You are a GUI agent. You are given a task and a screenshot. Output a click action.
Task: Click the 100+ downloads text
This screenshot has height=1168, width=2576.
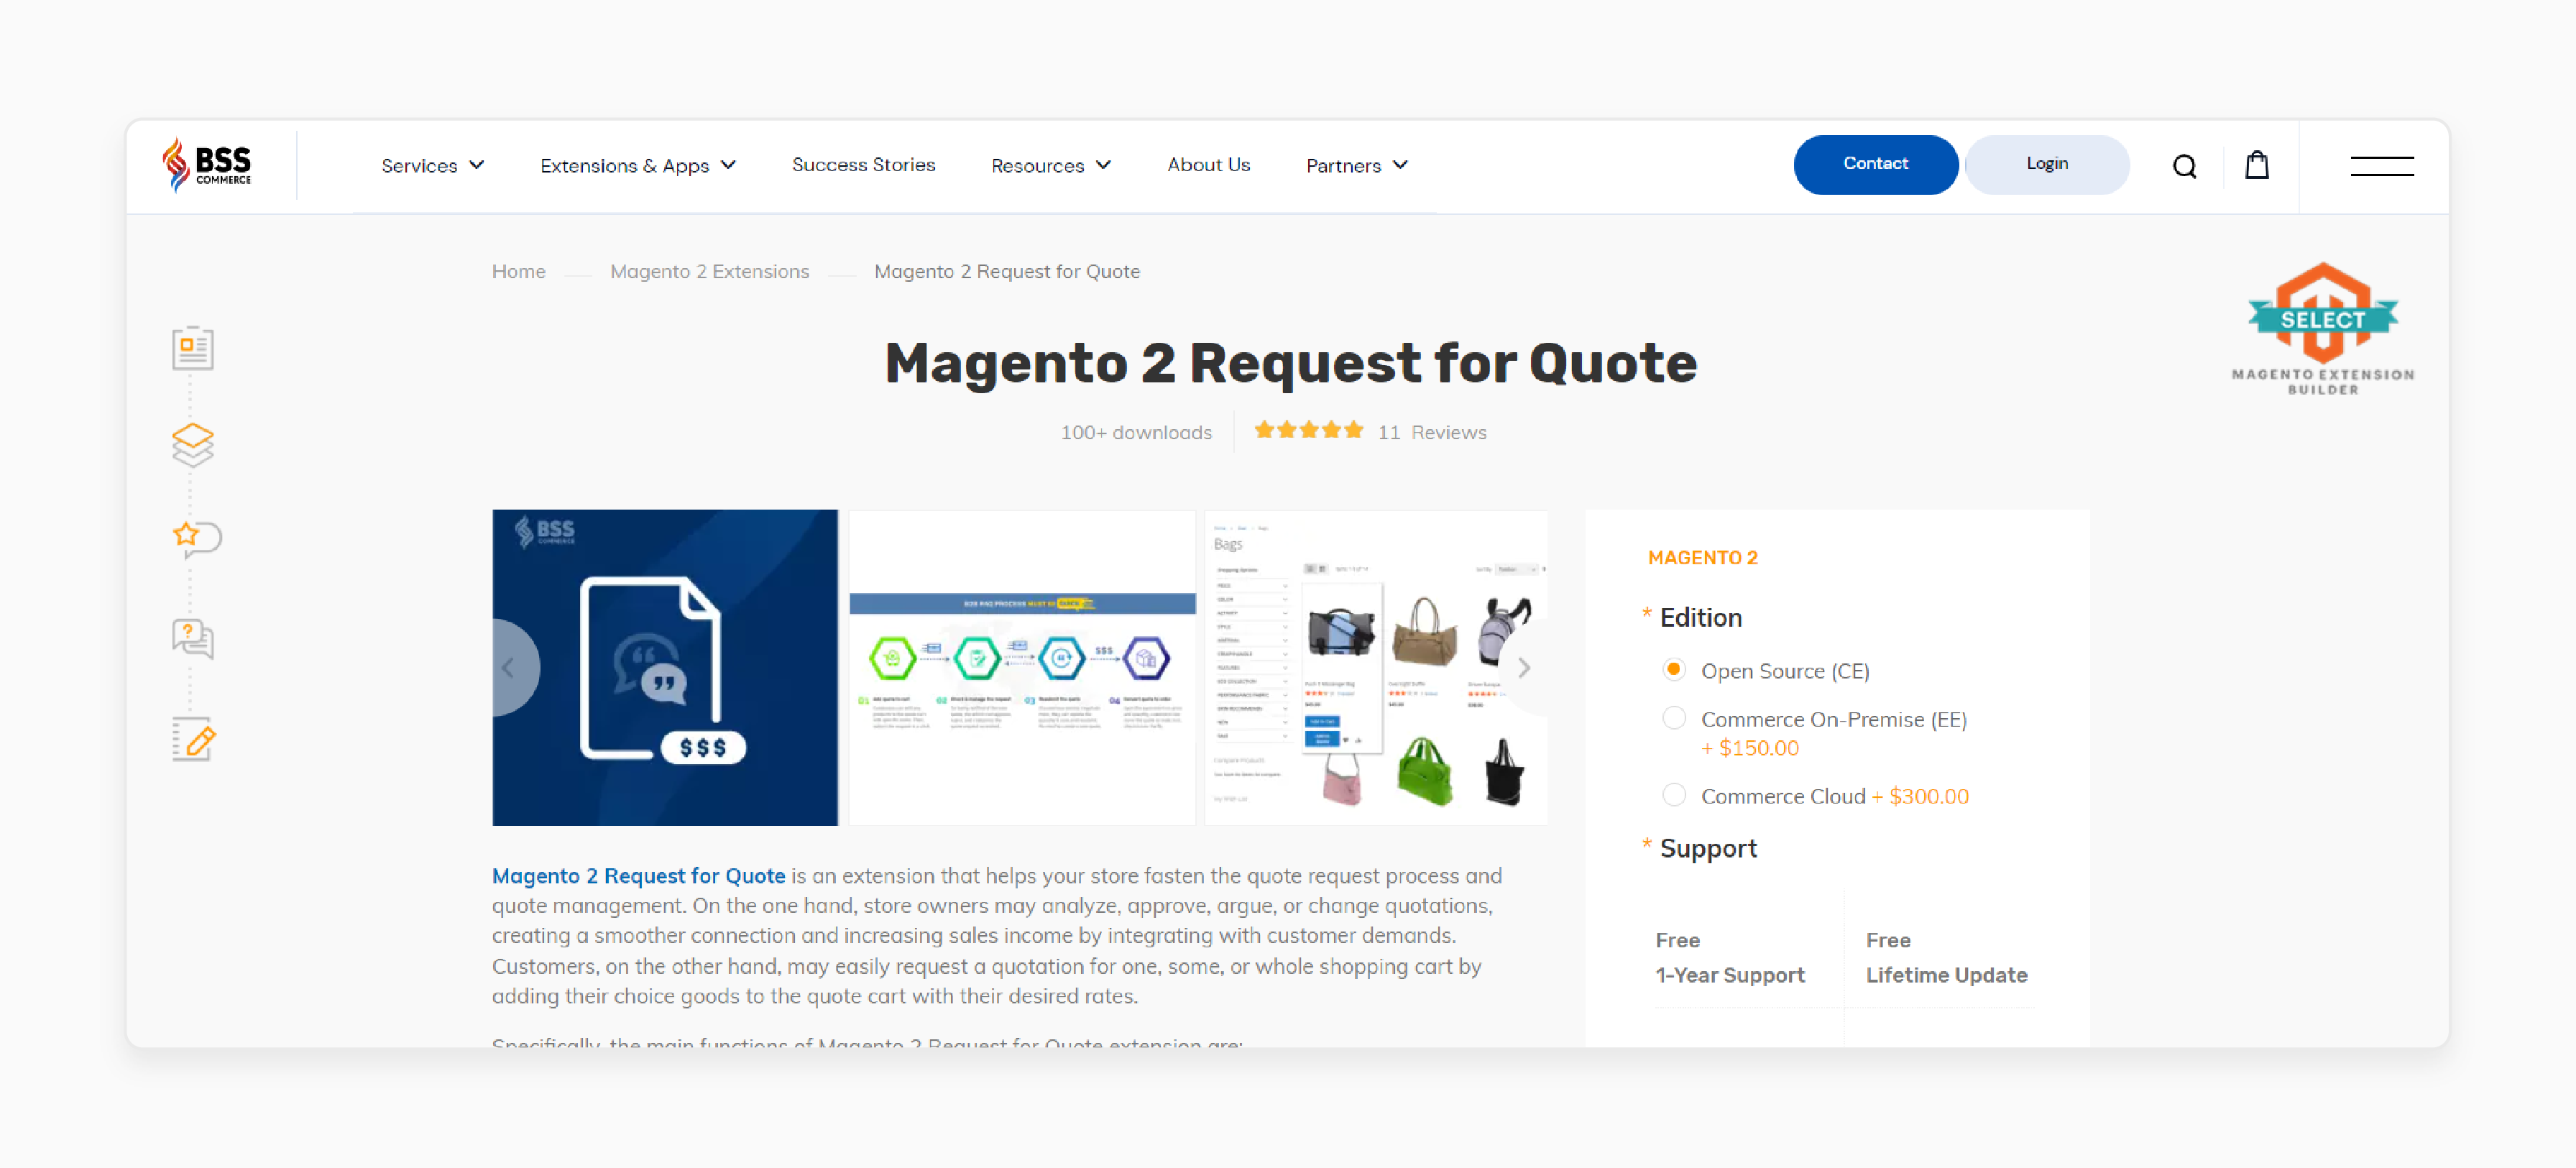click(1136, 432)
